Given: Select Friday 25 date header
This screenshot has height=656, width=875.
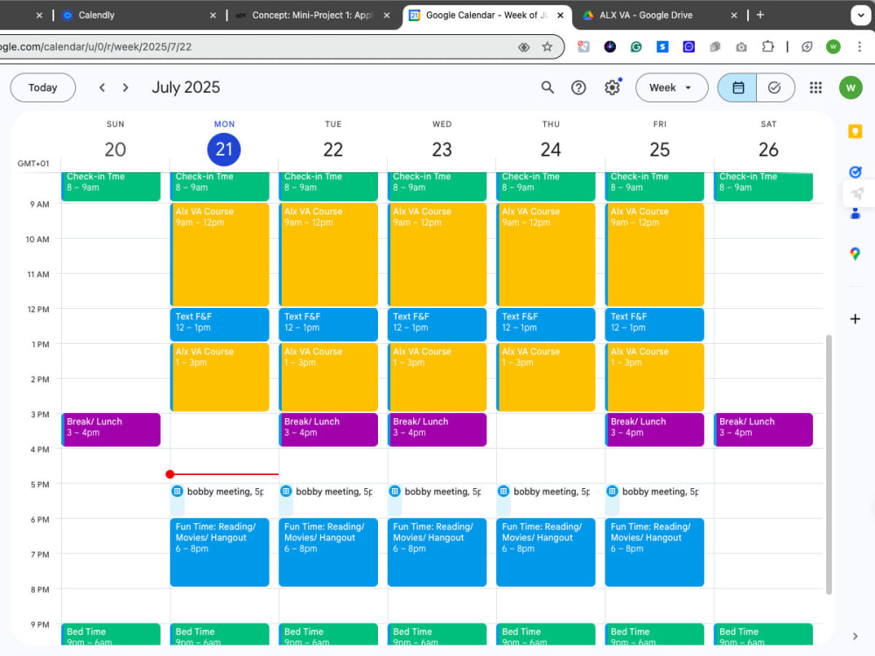Looking at the screenshot, I should coord(660,149).
